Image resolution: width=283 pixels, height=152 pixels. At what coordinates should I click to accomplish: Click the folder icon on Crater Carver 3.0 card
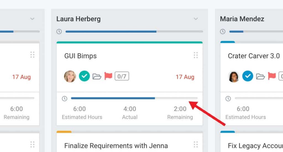(x=260, y=76)
